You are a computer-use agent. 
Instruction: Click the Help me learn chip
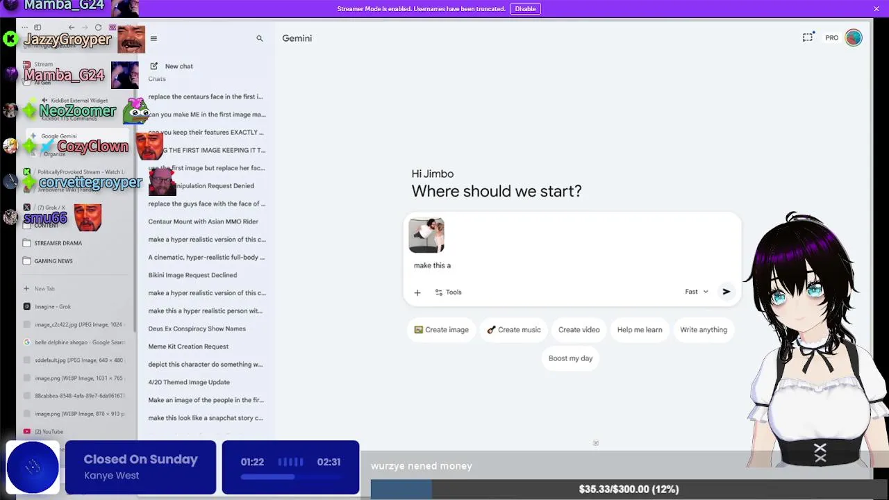[x=640, y=330]
